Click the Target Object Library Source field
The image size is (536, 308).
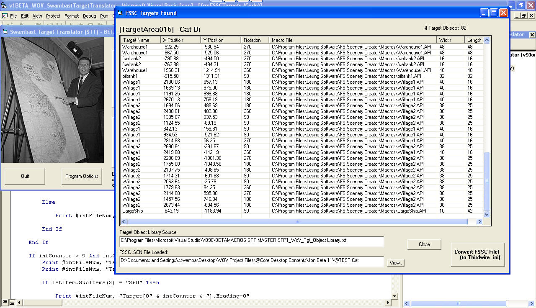252,241
